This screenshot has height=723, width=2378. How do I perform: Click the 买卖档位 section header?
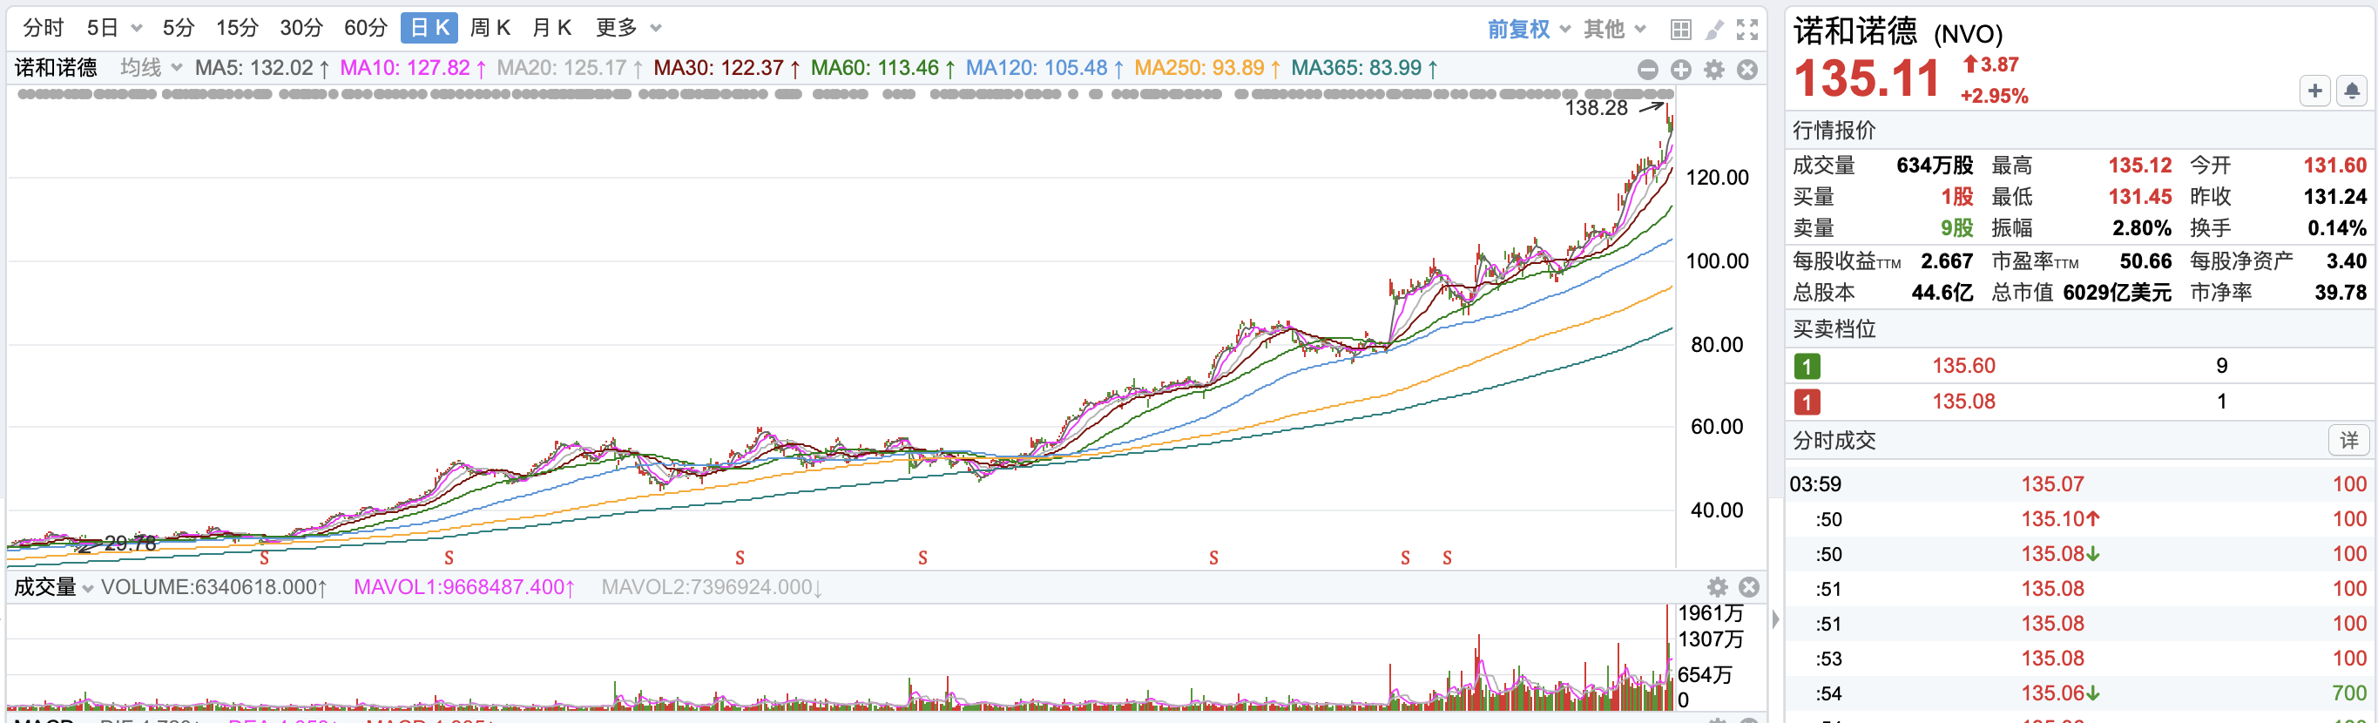click(1834, 328)
